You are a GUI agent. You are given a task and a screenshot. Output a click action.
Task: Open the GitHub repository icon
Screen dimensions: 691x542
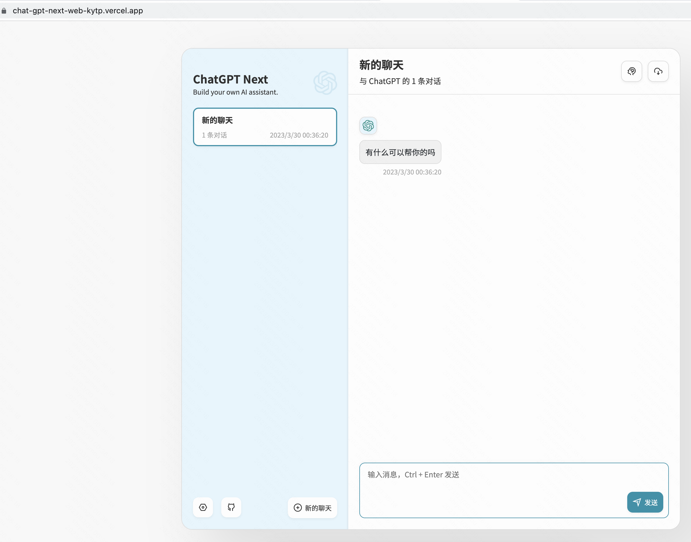tap(231, 507)
